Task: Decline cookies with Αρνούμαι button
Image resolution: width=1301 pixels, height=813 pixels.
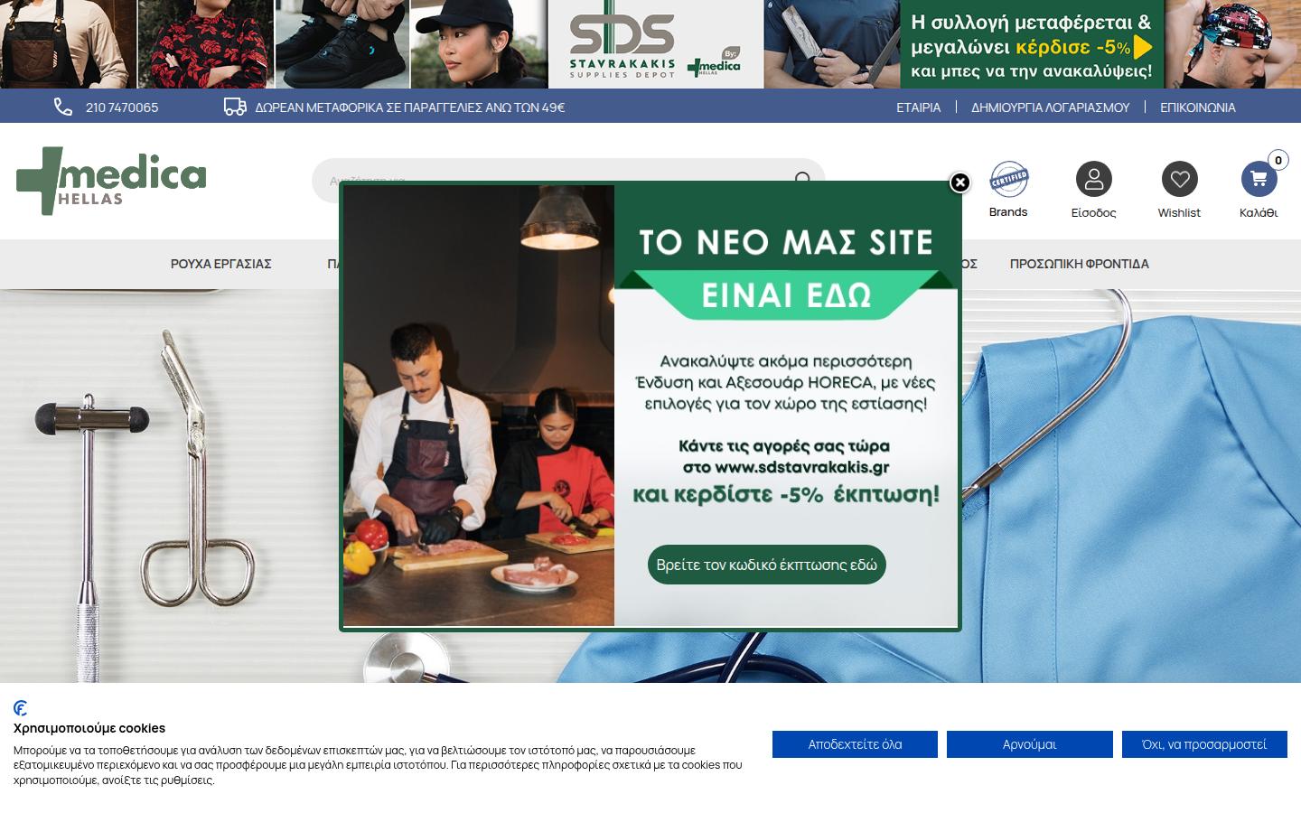Action: point(1030,744)
